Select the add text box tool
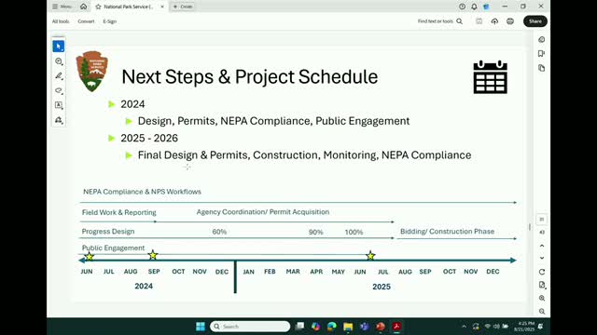597x335 pixels. coord(59,105)
